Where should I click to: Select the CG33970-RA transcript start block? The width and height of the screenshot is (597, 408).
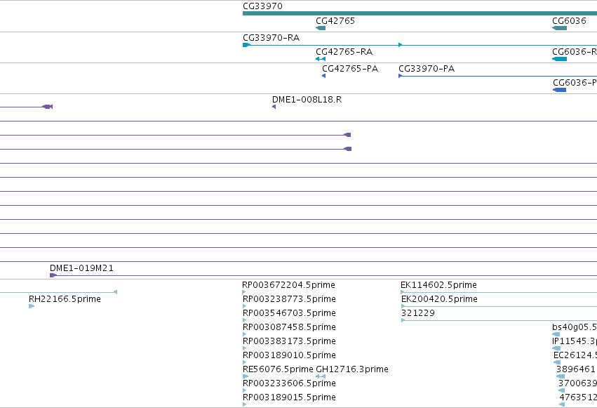click(x=246, y=45)
